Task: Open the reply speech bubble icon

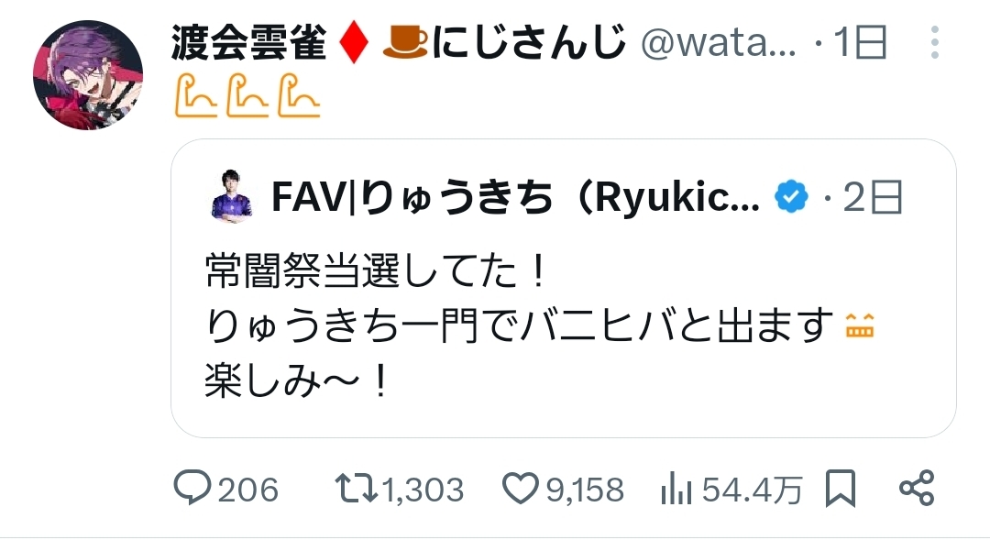Action: tap(192, 488)
